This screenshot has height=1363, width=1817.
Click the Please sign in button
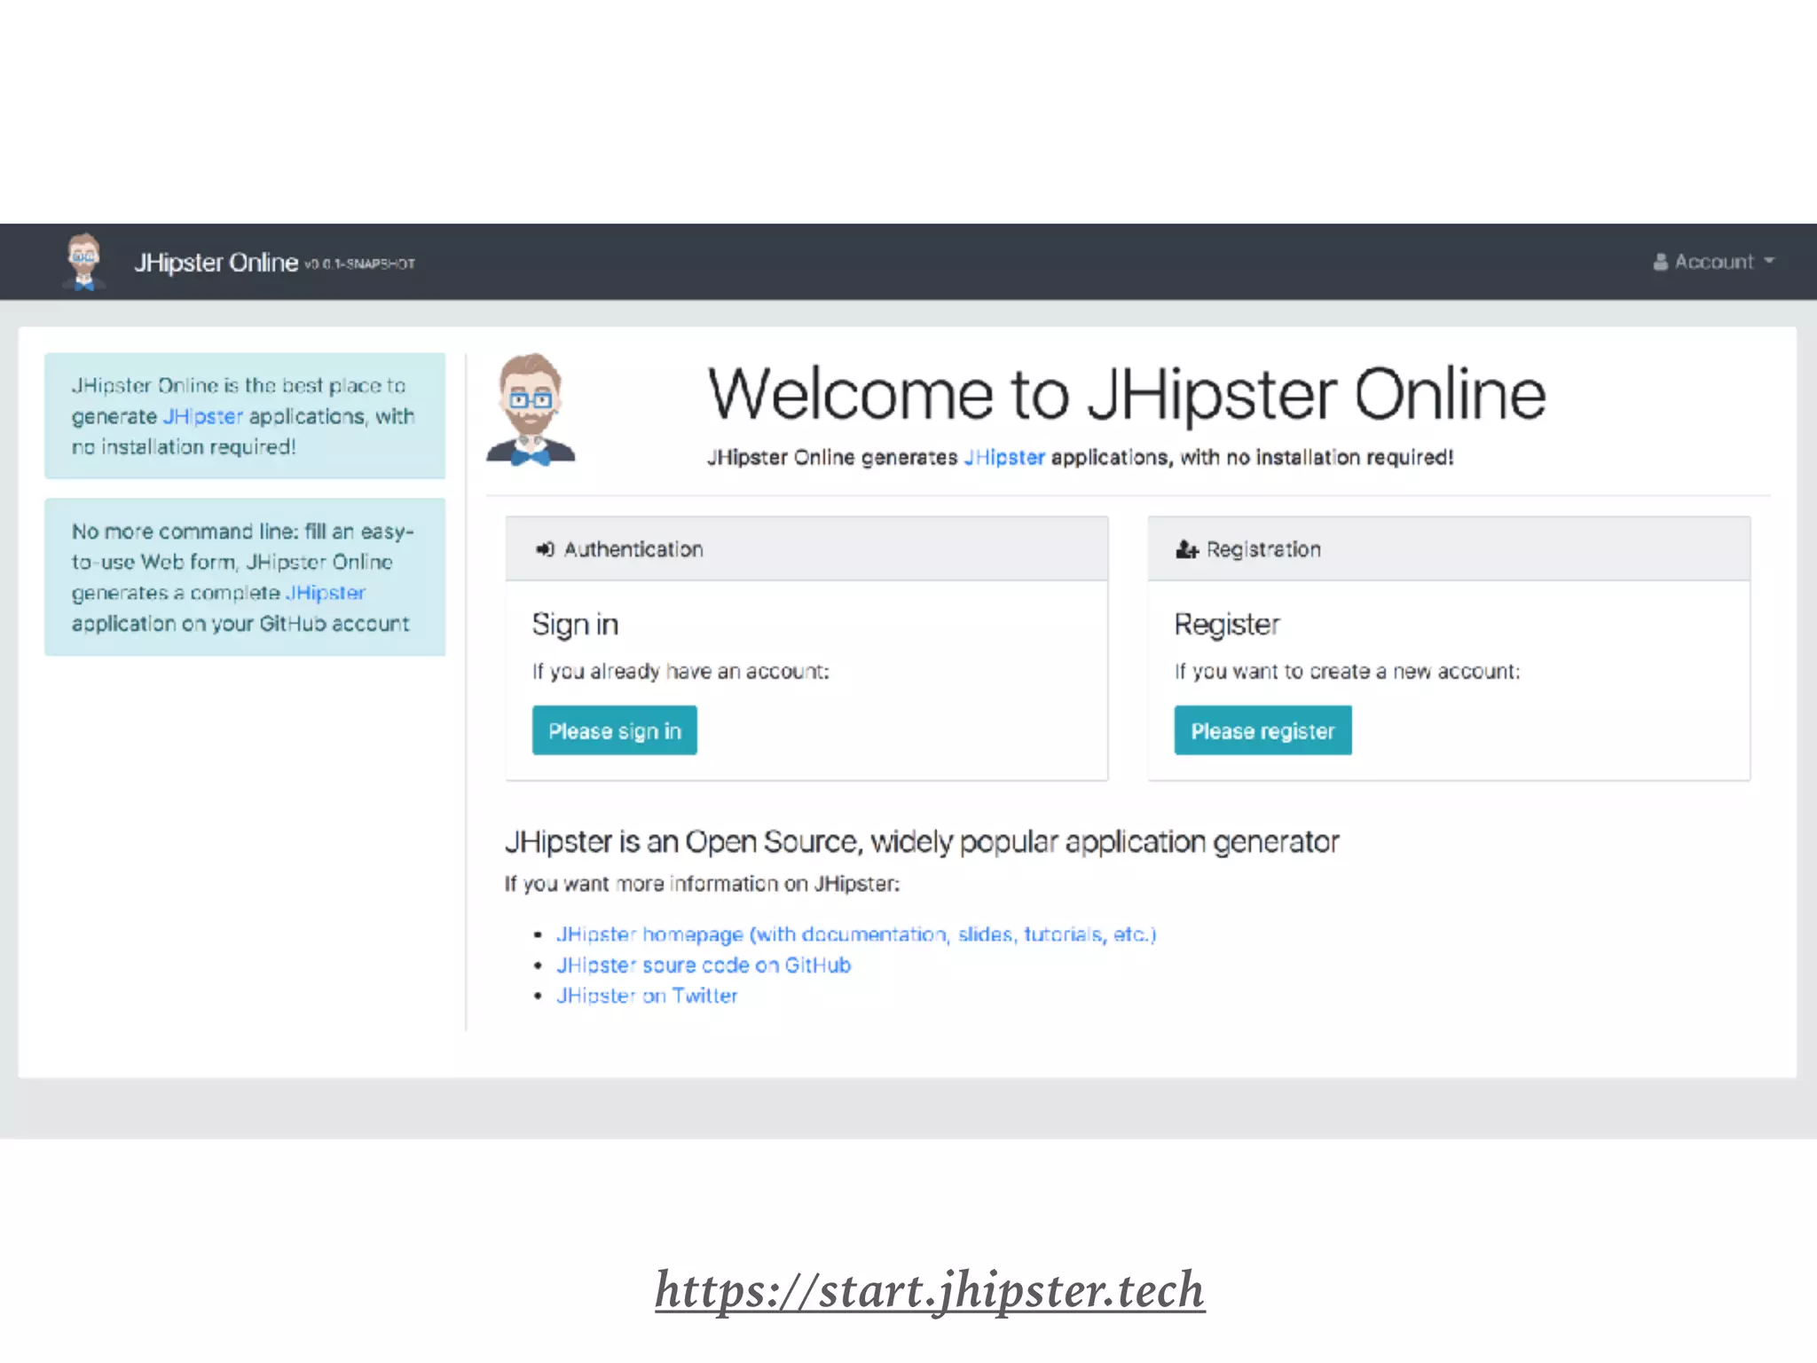614,730
